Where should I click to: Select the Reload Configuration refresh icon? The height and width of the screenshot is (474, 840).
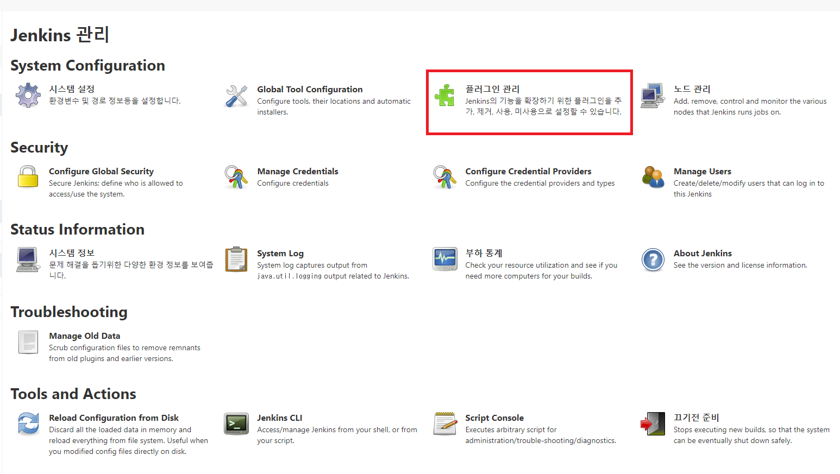point(28,424)
